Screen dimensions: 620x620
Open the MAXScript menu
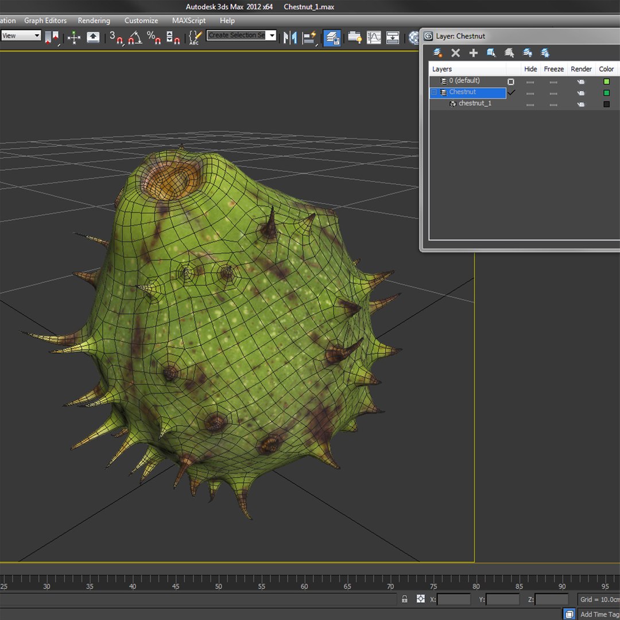189,21
